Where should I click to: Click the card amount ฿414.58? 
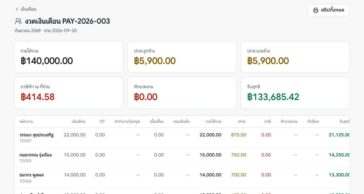click(38, 97)
